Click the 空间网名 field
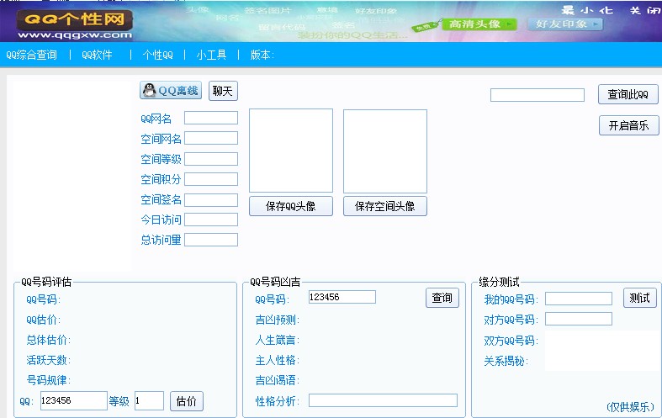Screen dimensions: 662x418 [x=211, y=138]
